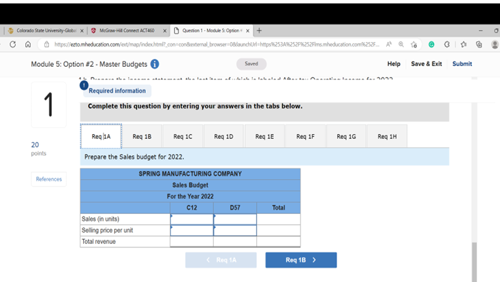The image size is (500, 282).
Task: Click the question number 1 box
Action: [x=49, y=105]
